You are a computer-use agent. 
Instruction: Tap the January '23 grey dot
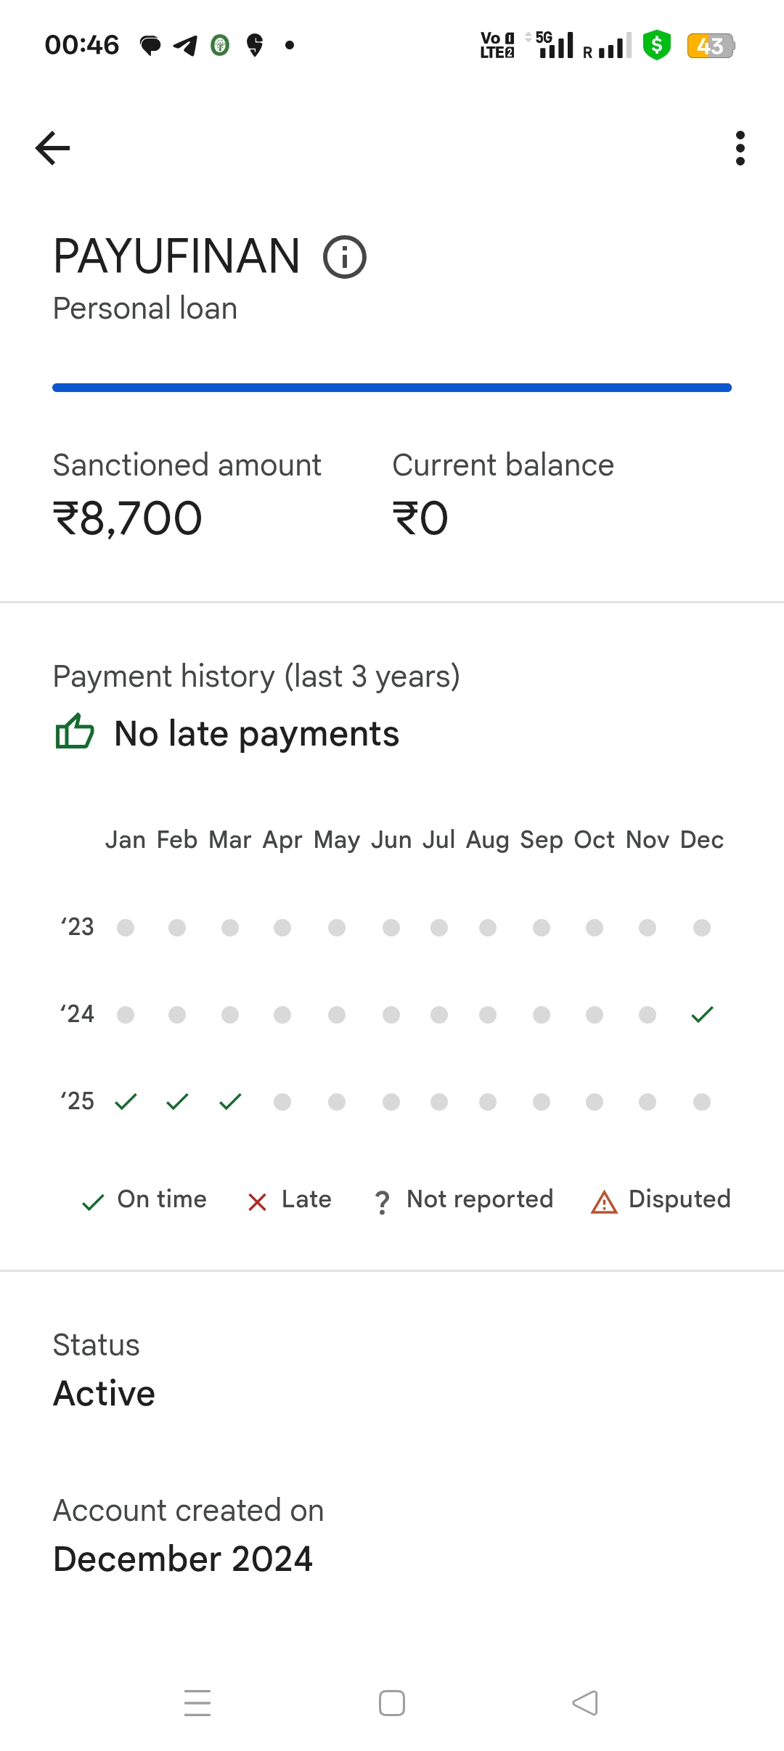pyautogui.click(x=126, y=928)
